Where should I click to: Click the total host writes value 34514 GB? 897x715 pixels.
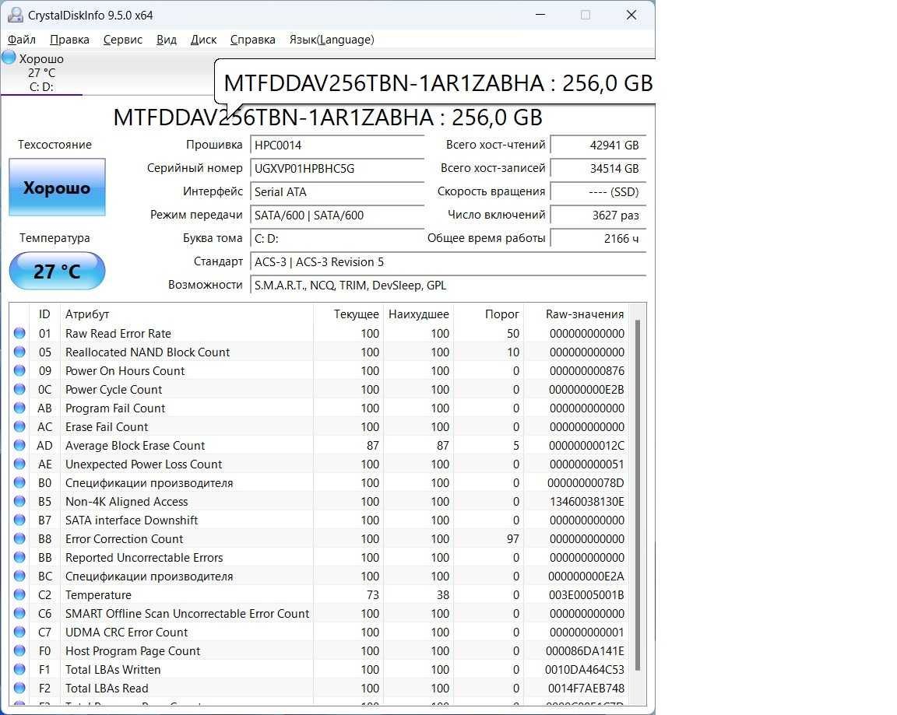598,169
